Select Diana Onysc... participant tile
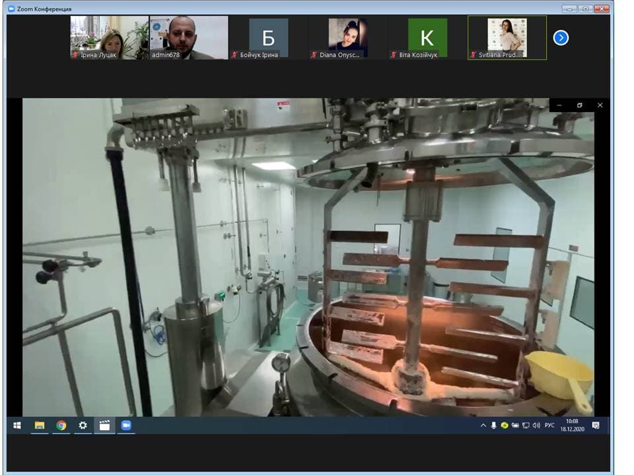 coord(347,38)
